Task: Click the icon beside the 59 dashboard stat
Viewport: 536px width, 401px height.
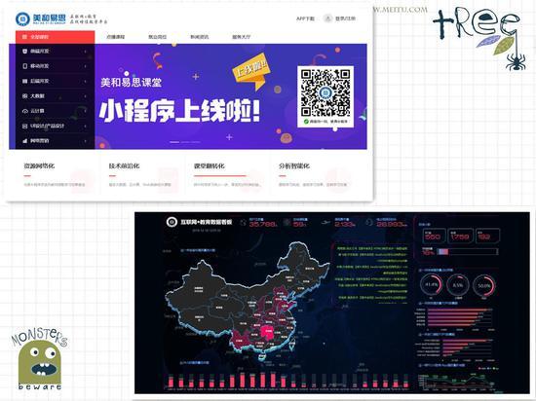Action: click(x=287, y=223)
